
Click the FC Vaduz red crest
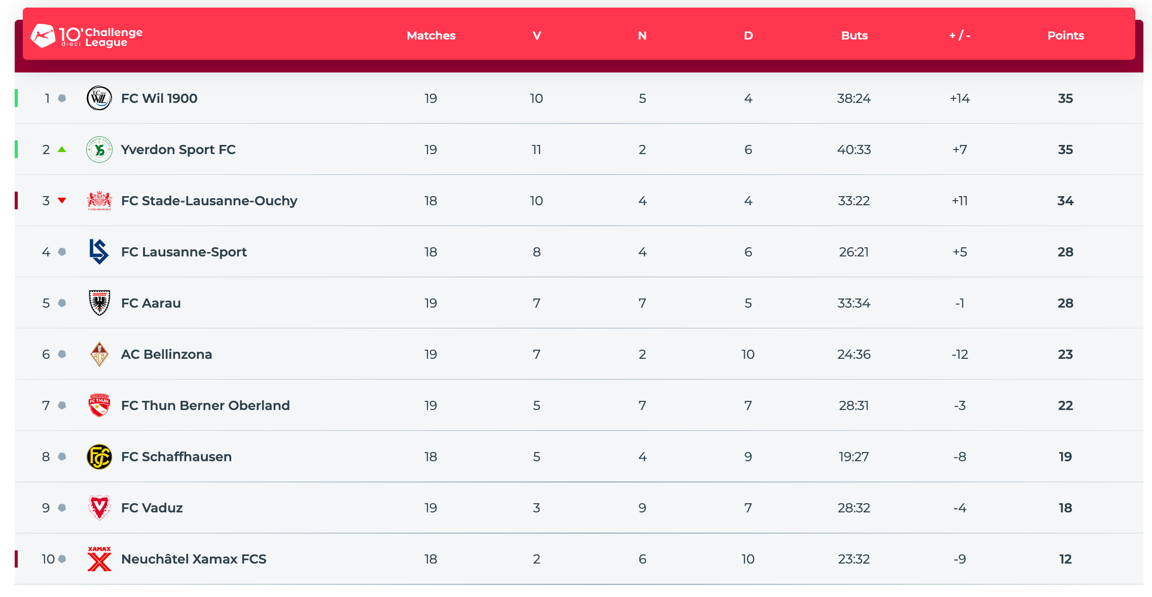point(99,508)
